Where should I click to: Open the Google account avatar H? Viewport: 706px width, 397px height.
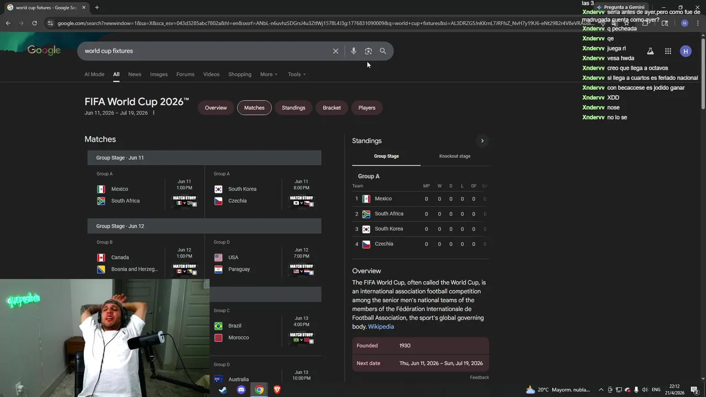pyautogui.click(x=686, y=51)
